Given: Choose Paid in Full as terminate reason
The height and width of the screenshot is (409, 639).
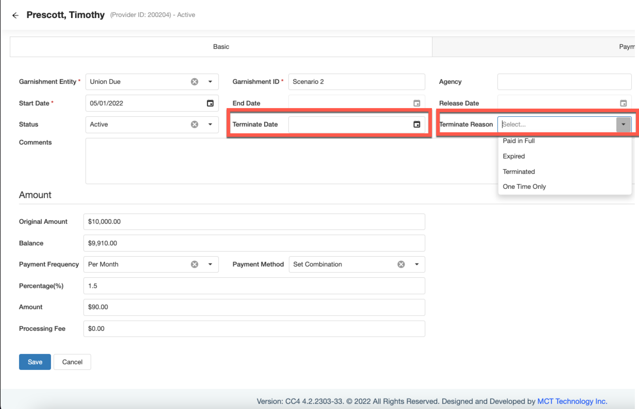Looking at the screenshot, I should (565, 141).
